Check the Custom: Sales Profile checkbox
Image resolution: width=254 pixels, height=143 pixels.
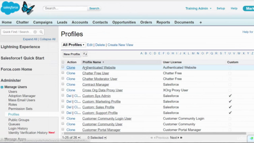click(x=63, y=107)
